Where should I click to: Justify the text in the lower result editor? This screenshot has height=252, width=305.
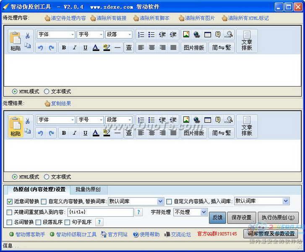coord(173,133)
